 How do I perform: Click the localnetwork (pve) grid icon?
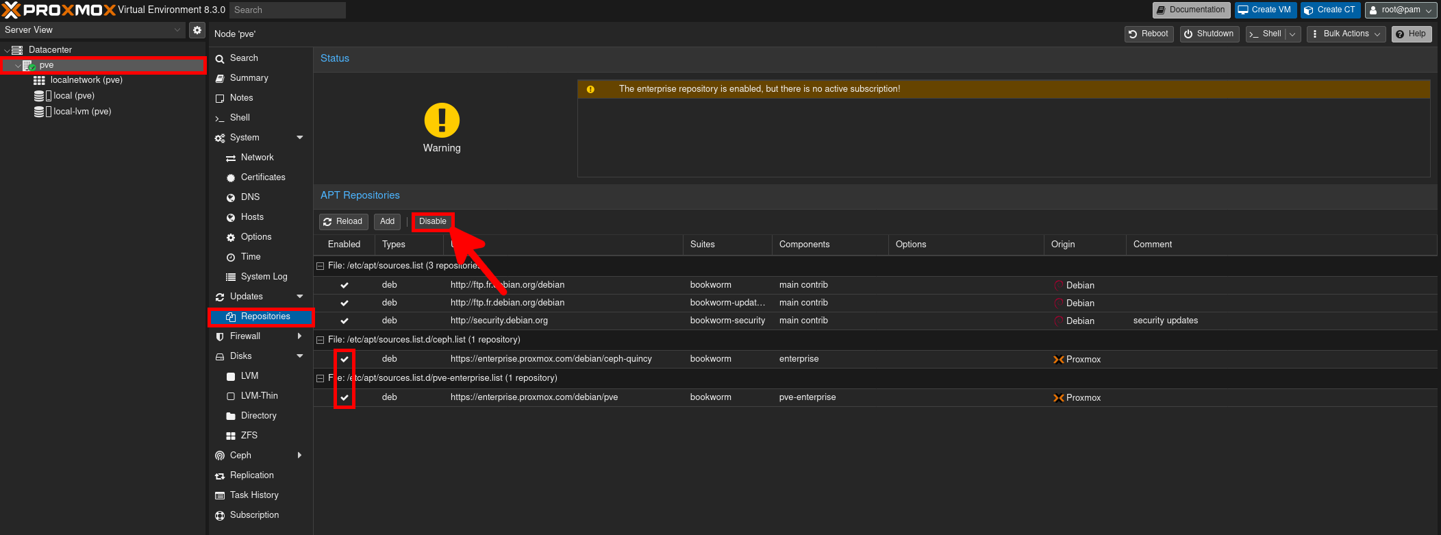(40, 80)
